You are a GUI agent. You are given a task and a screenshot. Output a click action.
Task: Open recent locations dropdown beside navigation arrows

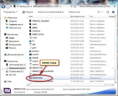click(11, 7)
